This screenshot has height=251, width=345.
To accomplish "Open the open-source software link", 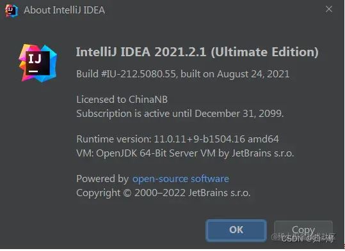I will [x=181, y=179].
